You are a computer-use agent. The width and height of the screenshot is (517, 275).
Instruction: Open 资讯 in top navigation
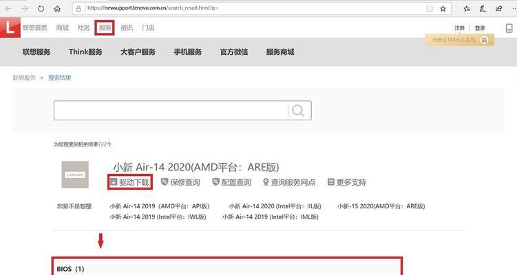click(x=127, y=27)
